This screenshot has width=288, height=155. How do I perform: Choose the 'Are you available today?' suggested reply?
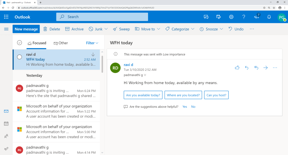tap(143, 95)
